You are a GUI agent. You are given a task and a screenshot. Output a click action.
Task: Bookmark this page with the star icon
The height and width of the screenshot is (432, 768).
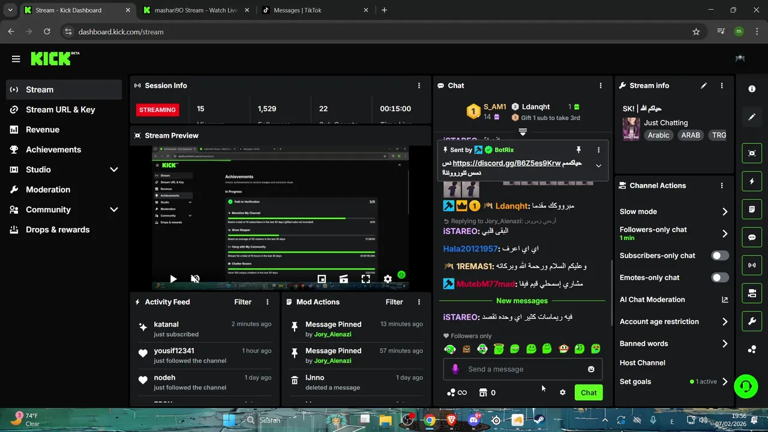(696, 32)
